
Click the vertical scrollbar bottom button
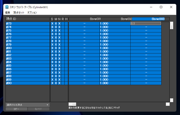point(172,100)
